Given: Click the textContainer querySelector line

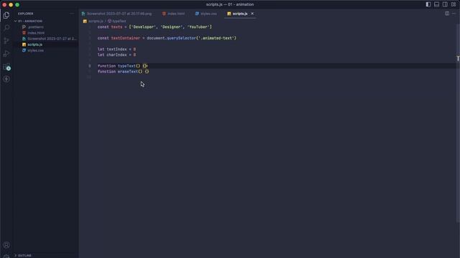Looking at the screenshot, I should (x=167, y=38).
